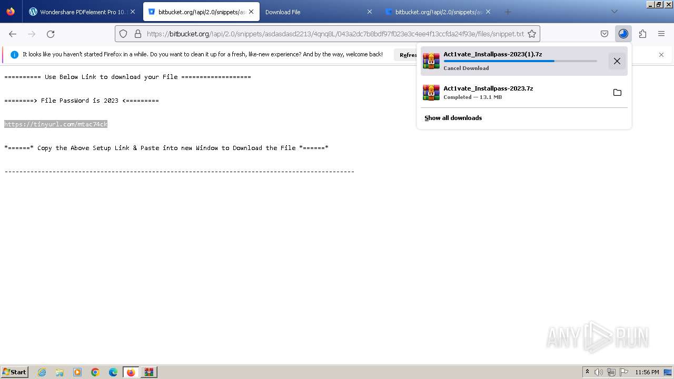Image resolution: width=674 pixels, height=379 pixels.
Task: Click the Cancel Download text
Action: 466,68
